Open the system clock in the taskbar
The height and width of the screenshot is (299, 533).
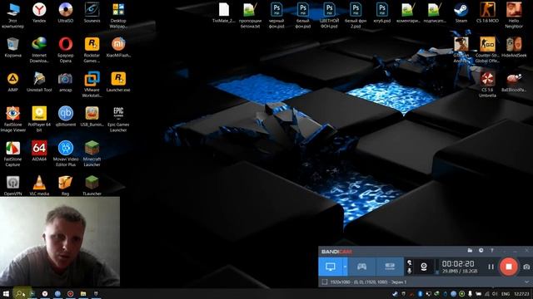521,294
